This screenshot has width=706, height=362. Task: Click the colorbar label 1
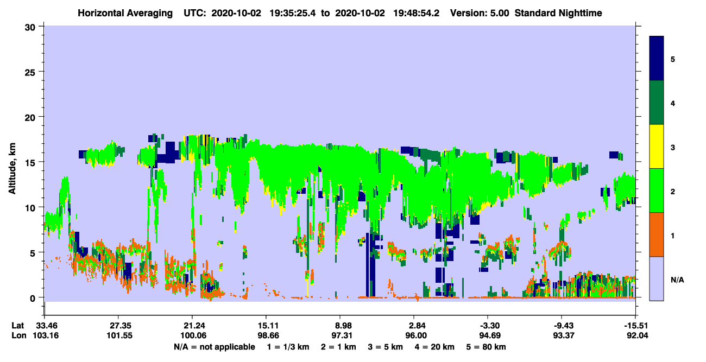click(x=673, y=234)
